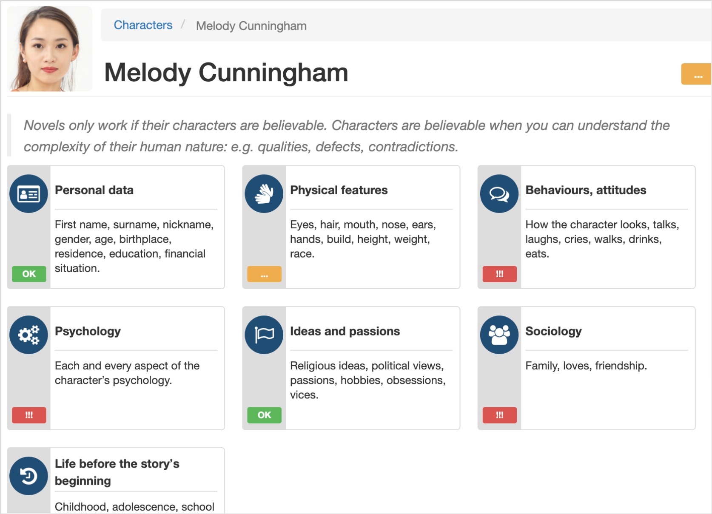Click the green OK badge under Ideas and passions

click(x=264, y=415)
